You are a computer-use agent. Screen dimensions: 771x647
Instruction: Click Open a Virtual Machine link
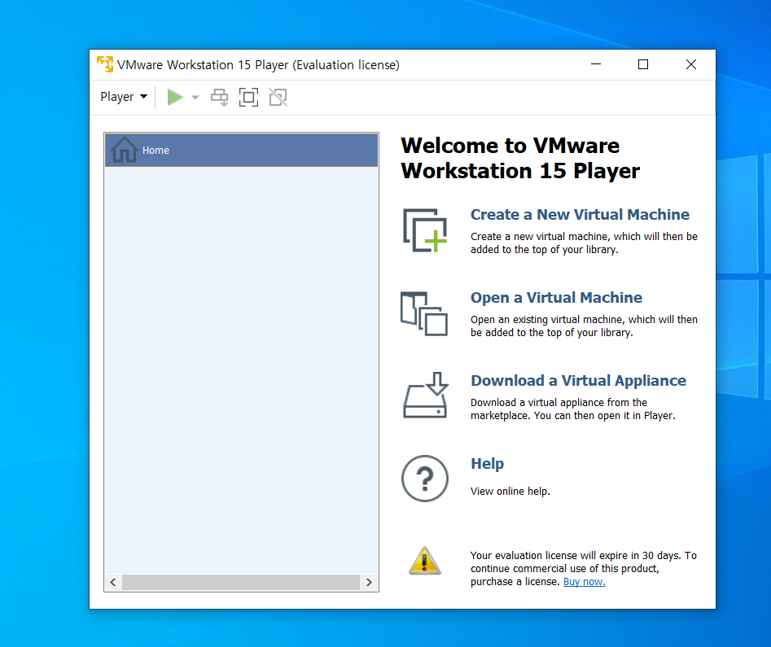556,298
